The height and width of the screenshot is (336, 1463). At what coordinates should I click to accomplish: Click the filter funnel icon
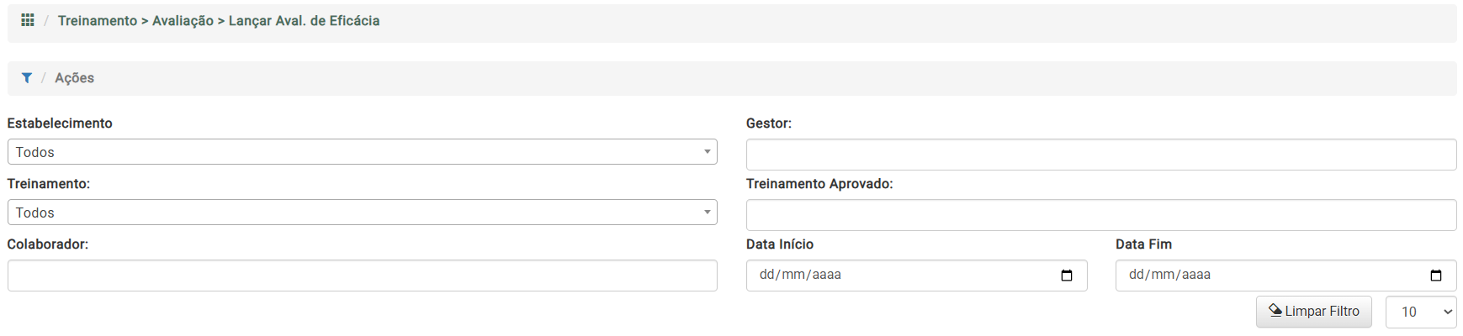(27, 78)
